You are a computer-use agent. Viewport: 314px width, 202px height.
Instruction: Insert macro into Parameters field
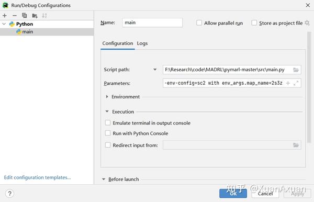click(288, 83)
